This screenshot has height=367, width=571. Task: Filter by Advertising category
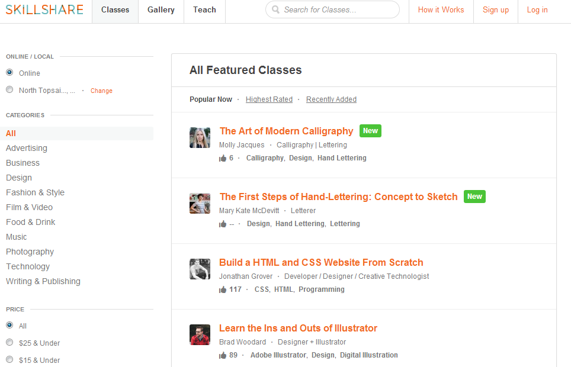coord(27,148)
